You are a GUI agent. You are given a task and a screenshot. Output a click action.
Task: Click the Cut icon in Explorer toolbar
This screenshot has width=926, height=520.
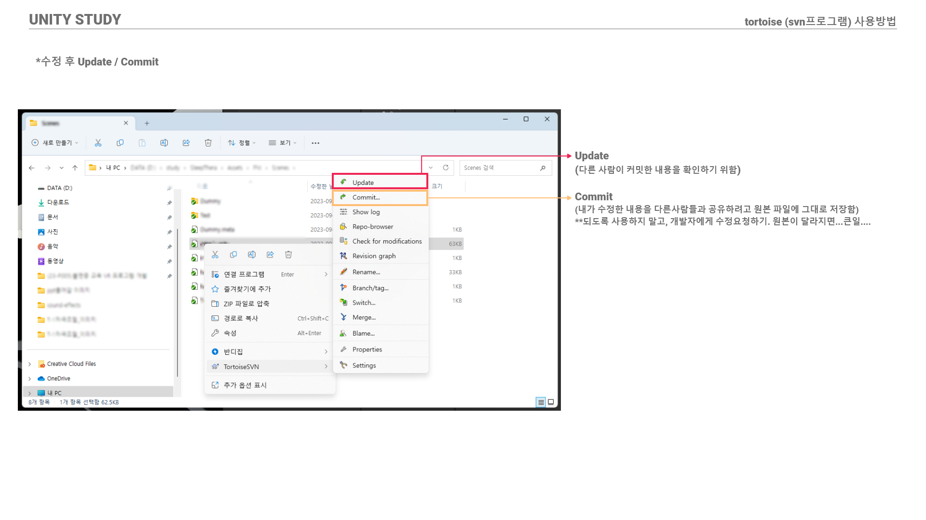[x=98, y=143]
